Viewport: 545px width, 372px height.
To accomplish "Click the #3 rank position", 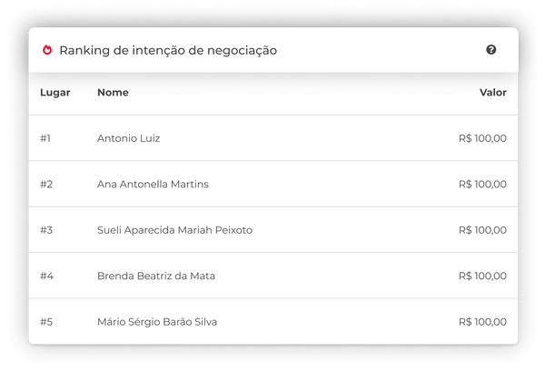I will (46, 230).
